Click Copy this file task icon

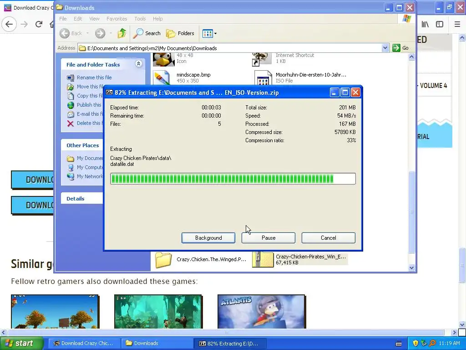[x=71, y=96]
